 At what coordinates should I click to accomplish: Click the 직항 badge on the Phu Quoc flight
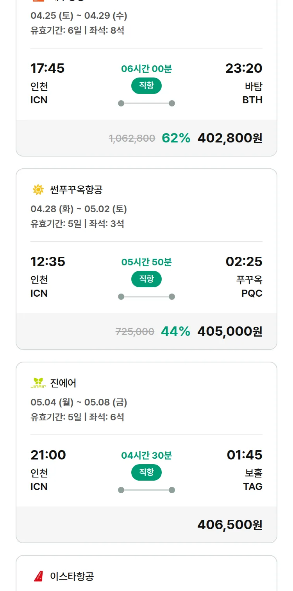coord(146,279)
